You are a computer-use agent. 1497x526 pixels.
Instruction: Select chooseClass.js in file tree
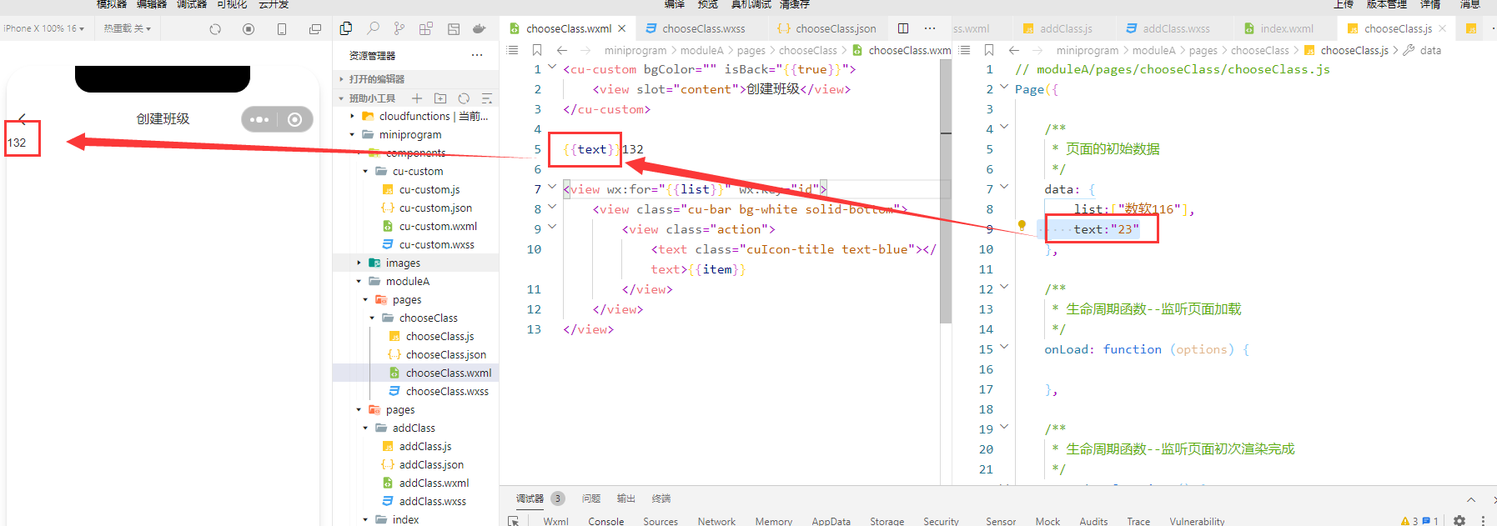click(x=440, y=336)
